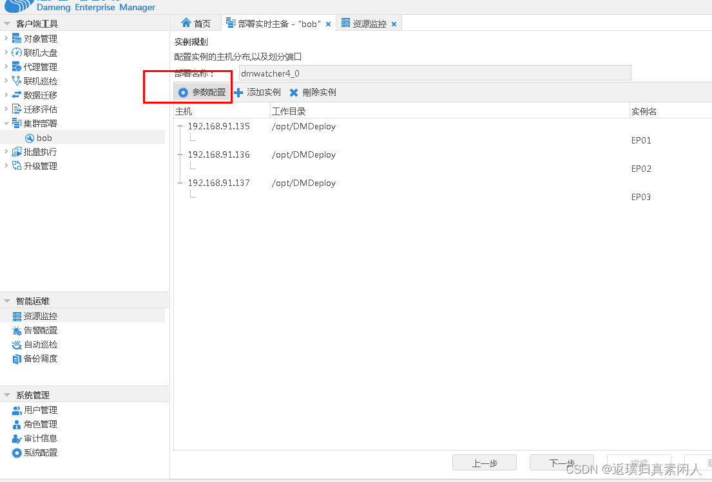712x482 pixels.
Task: Click the bob deployment icon in tree
Action: [30, 138]
